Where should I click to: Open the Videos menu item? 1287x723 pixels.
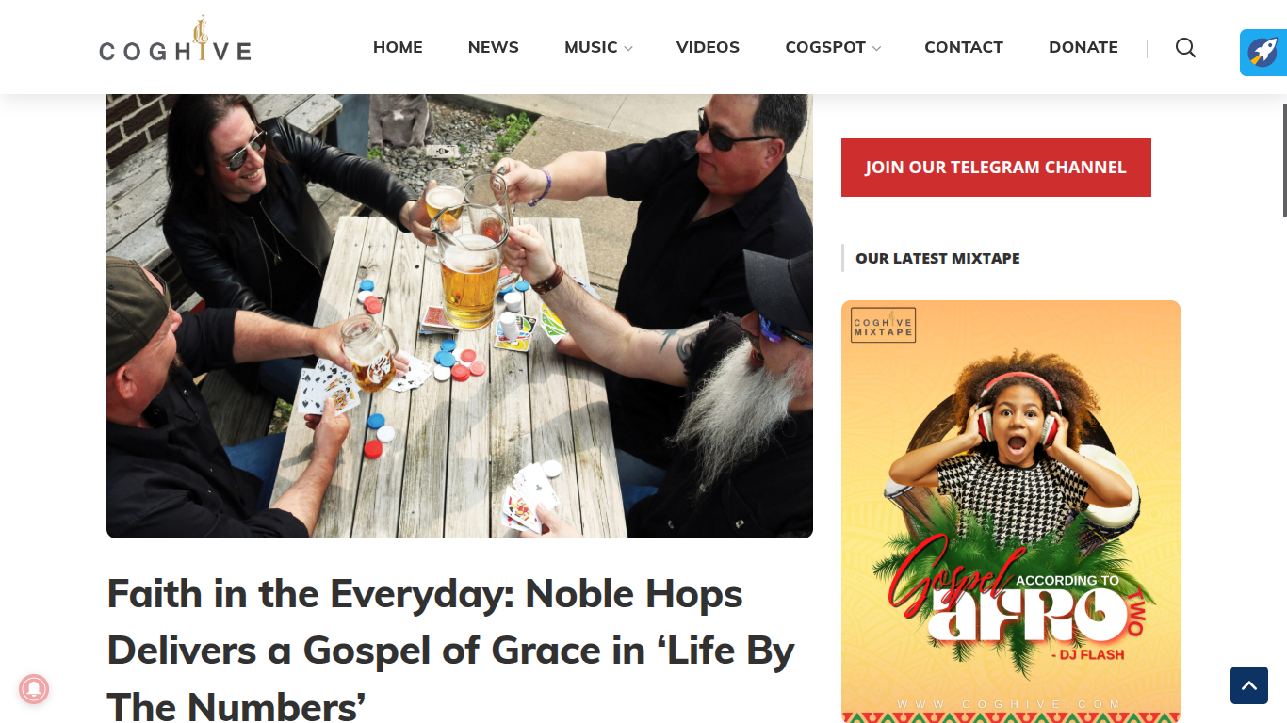click(708, 47)
